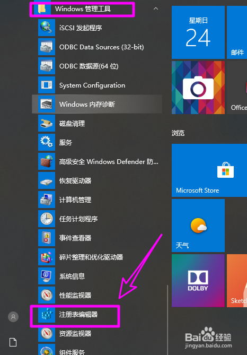
Task: Collapse the Windows 管理工具 folder chevron
Action: [156, 8]
